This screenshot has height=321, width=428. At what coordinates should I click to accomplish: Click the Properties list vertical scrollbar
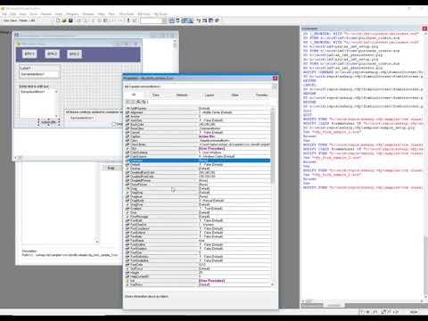(273, 196)
